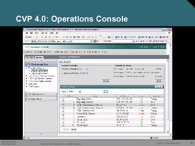Open the File menu

click(x=27, y=33)
